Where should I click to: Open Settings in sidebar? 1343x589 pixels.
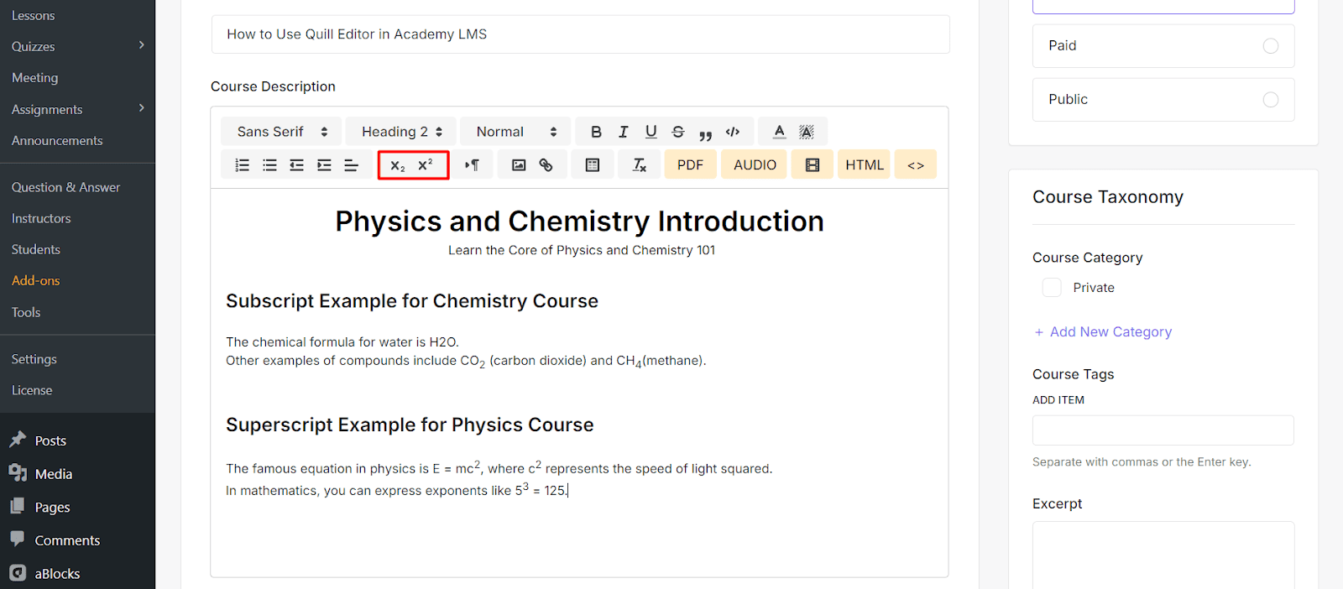pyautogui.click(x=34, y=359)
